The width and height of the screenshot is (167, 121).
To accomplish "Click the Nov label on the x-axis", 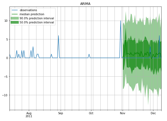I will coord(123,113).
